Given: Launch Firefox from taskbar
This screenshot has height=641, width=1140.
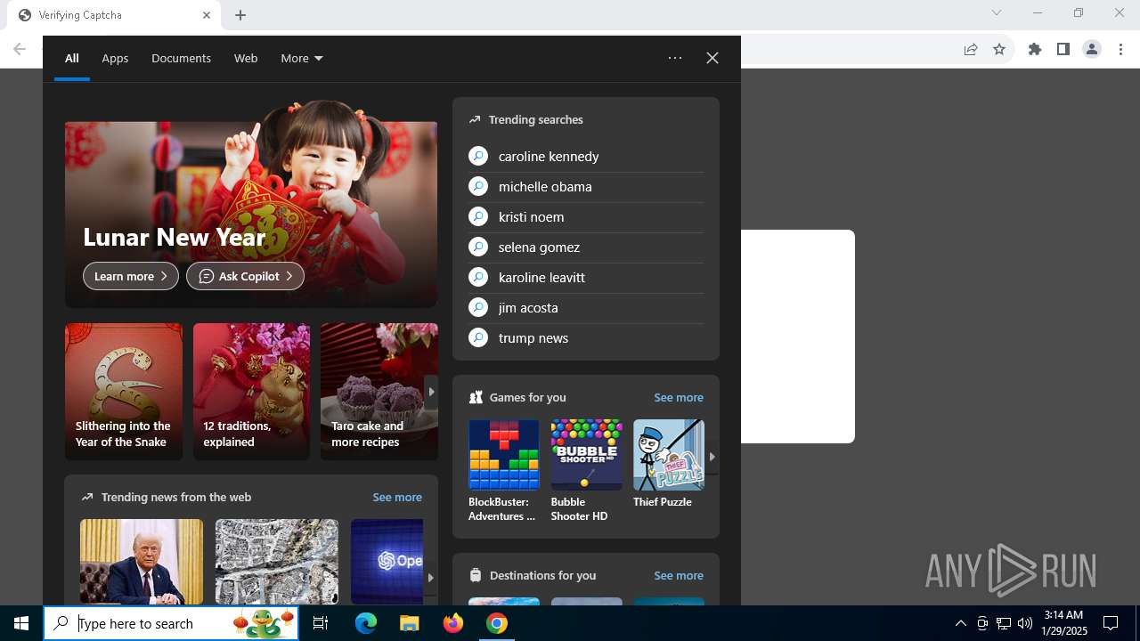Looking at the screenshot, I should click(x=453, y=623).
